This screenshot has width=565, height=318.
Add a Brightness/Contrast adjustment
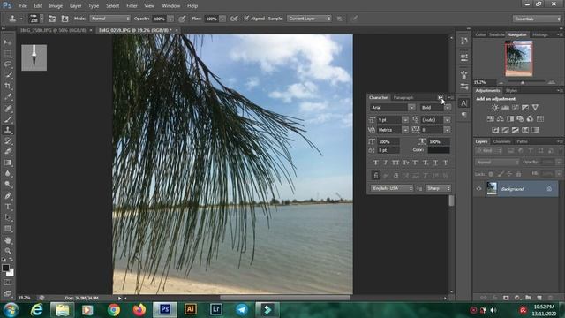coord(495,108)
